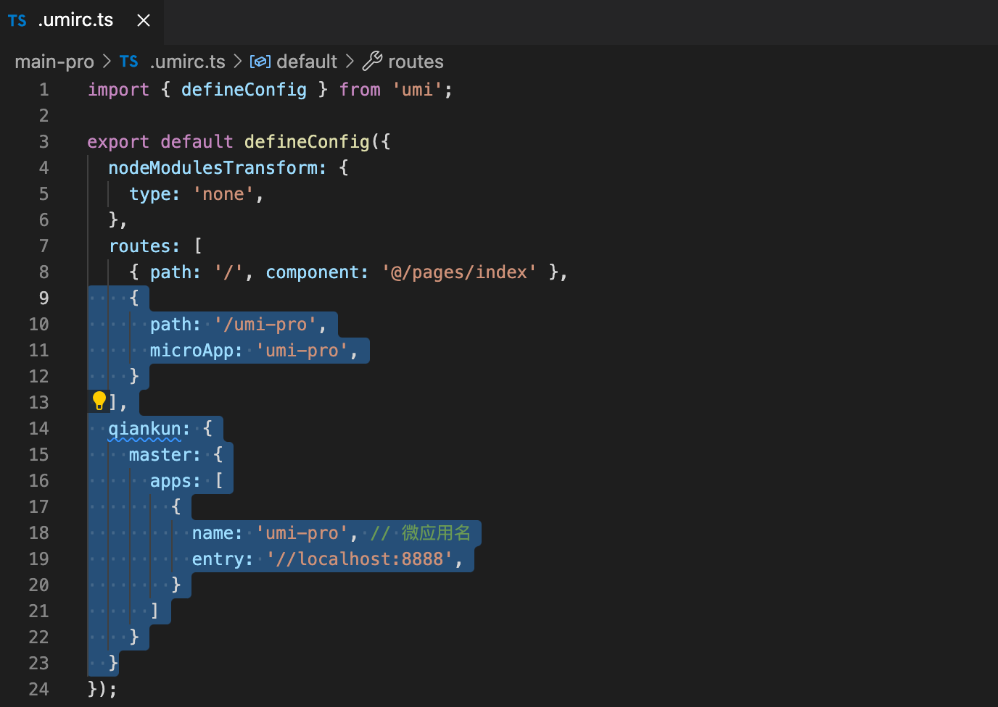This screenshot has height=707, width=998.
Task: Click the 'default' keyword on line 3
Action: [x=197, y=142]
